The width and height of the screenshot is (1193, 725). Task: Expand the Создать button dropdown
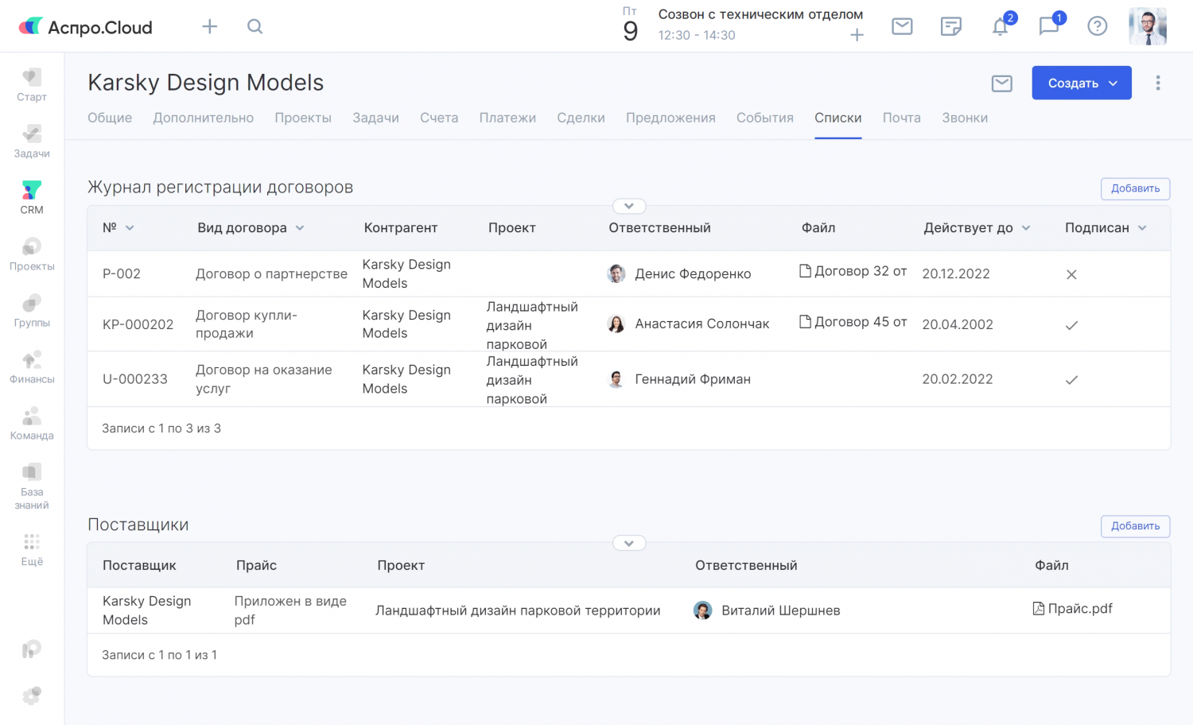[x=1113, y=83]
